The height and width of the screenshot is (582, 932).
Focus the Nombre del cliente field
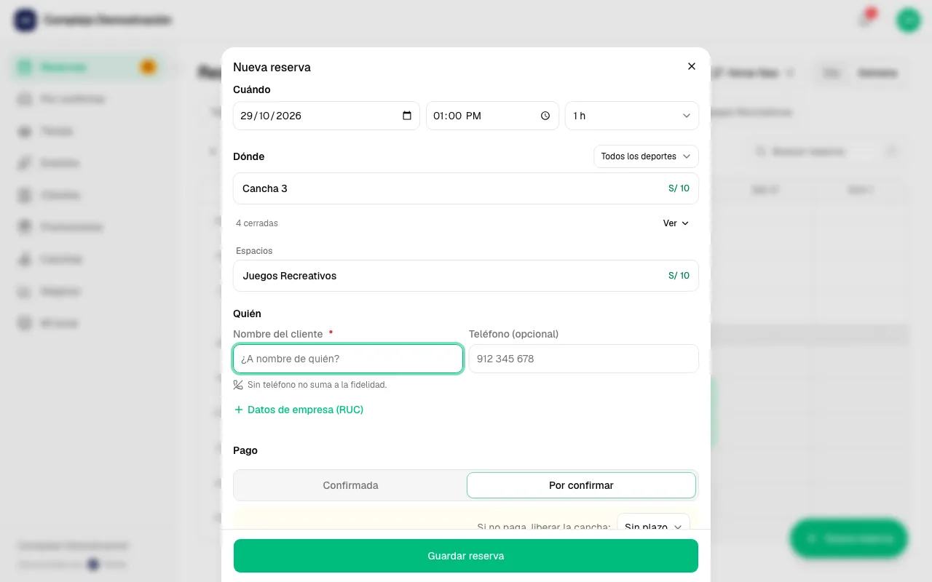click(x=348, y=359)
